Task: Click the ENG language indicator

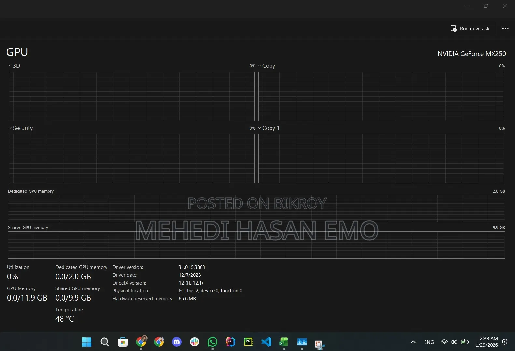Action: (429, 342)
